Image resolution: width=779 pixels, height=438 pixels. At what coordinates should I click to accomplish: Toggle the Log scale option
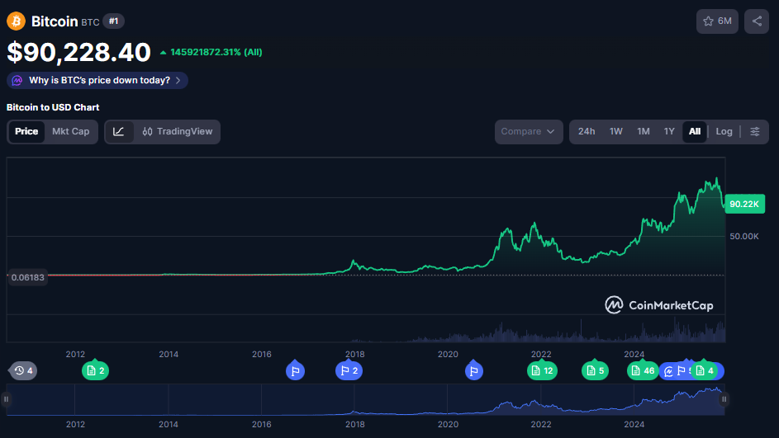(724, 131)
